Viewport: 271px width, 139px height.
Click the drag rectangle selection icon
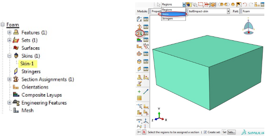(200, 4)
